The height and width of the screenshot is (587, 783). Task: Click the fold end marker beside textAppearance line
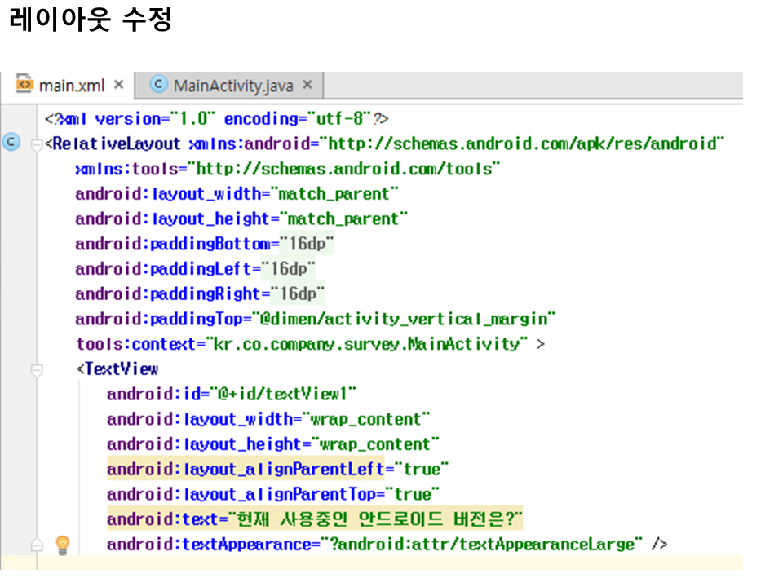tap(36, 545)
